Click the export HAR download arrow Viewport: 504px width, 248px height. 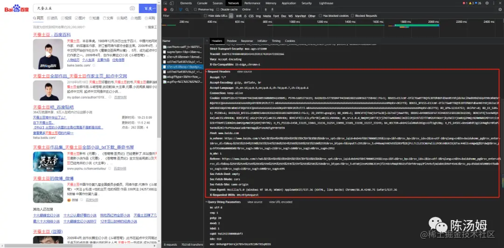pos(272,10)
